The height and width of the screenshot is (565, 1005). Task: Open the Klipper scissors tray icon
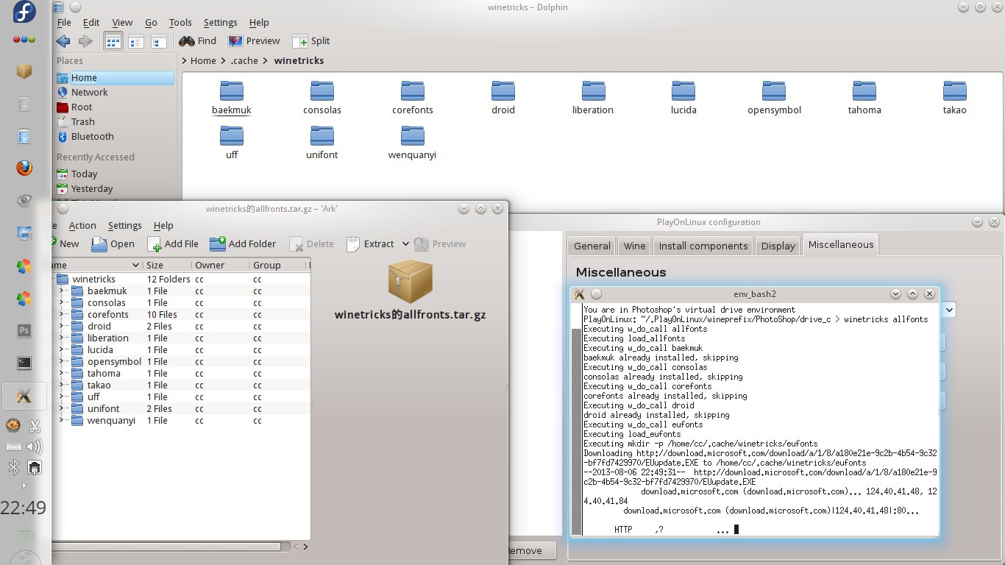(x=35, y=426)
